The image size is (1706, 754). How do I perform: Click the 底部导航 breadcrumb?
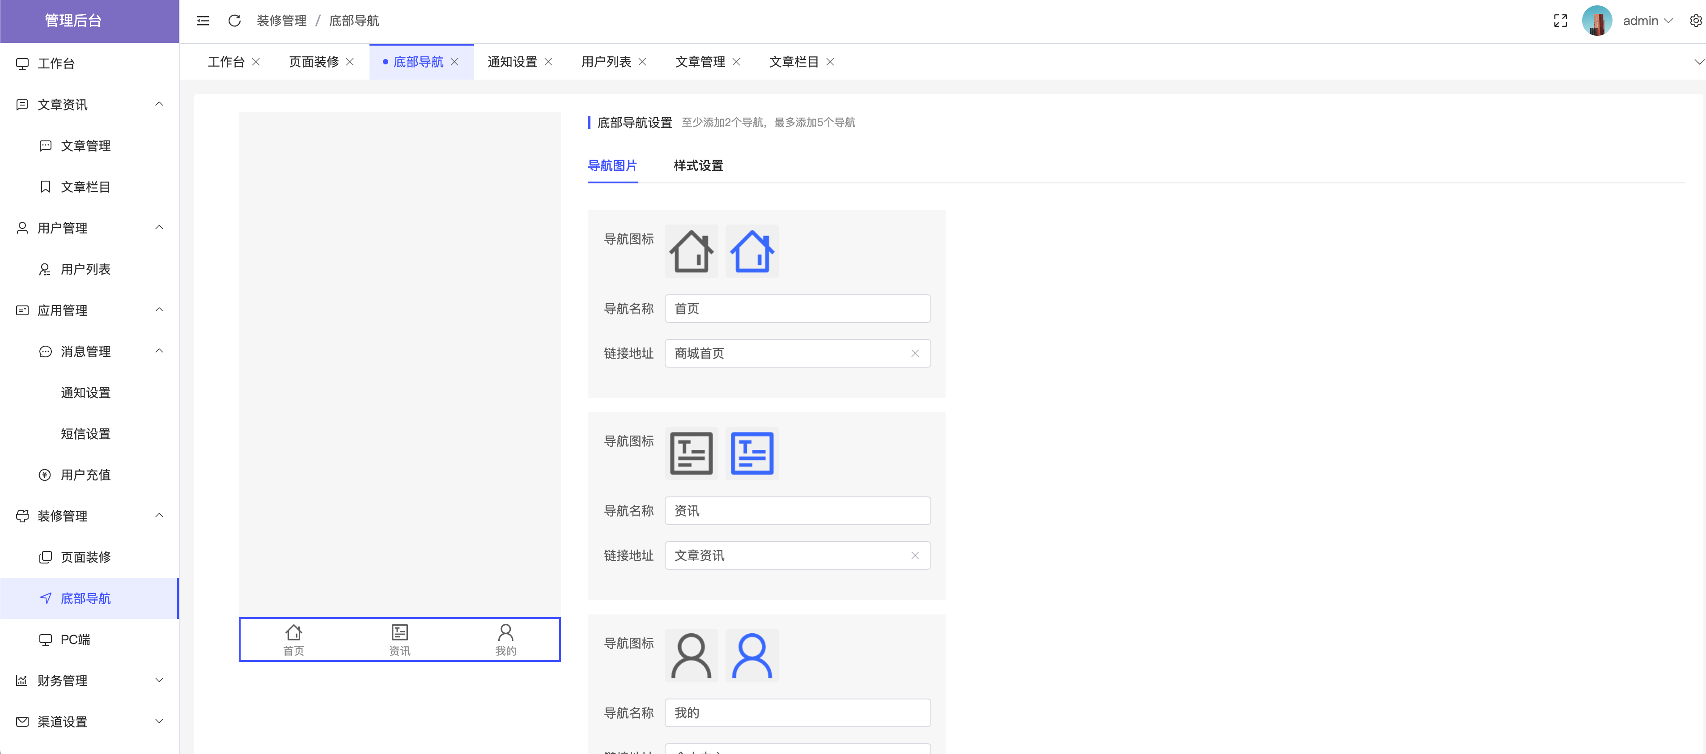354,21
